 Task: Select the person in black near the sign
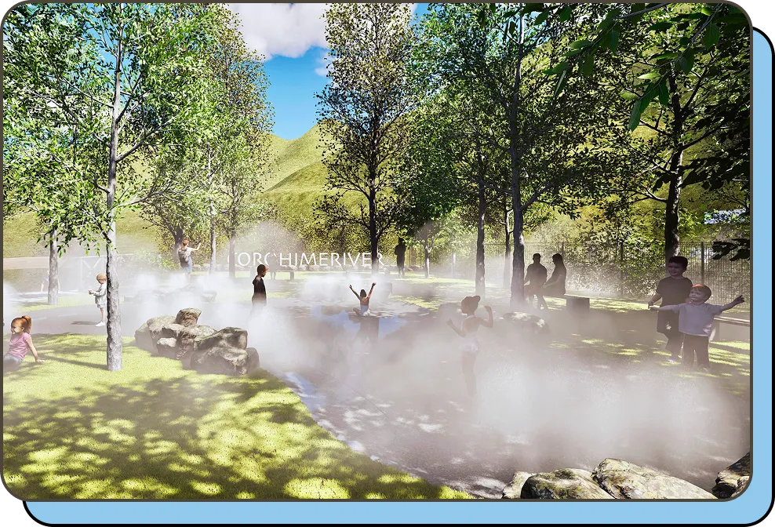[260, 287]
